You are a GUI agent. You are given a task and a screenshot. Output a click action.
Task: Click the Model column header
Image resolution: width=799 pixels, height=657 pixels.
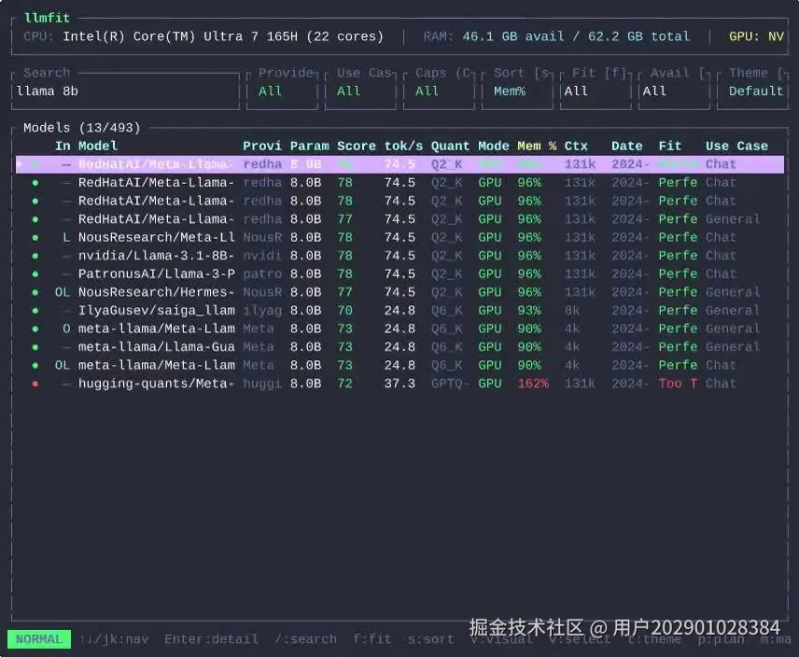98,147
